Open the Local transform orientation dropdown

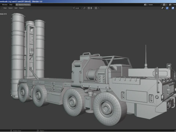click(77, 8)
